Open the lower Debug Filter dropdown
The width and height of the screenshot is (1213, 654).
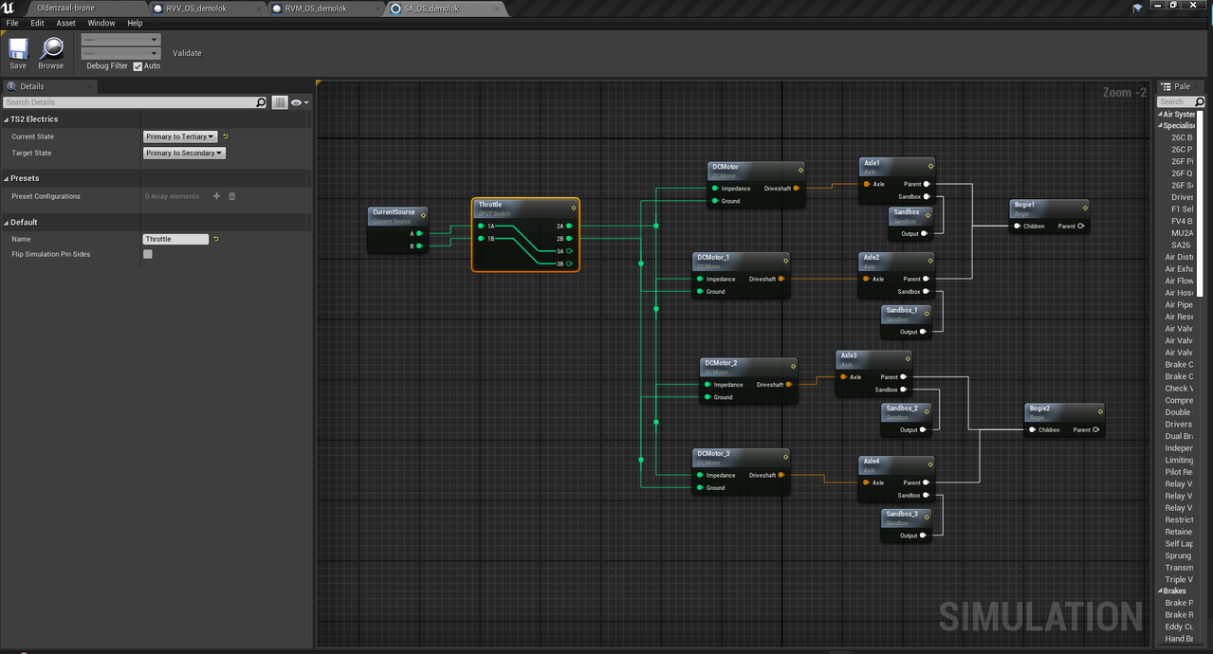[120, 54]
